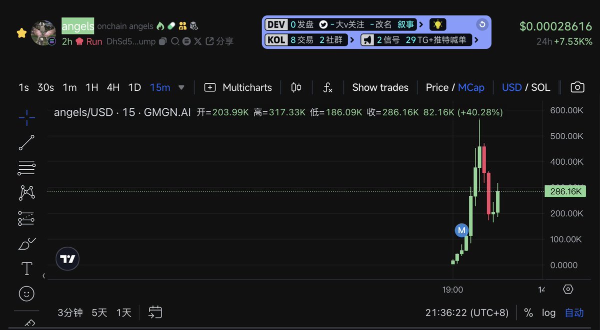Select the brush drawing tool
The width and height of the screenshot is (600, 330).
[x=26, y=244]
